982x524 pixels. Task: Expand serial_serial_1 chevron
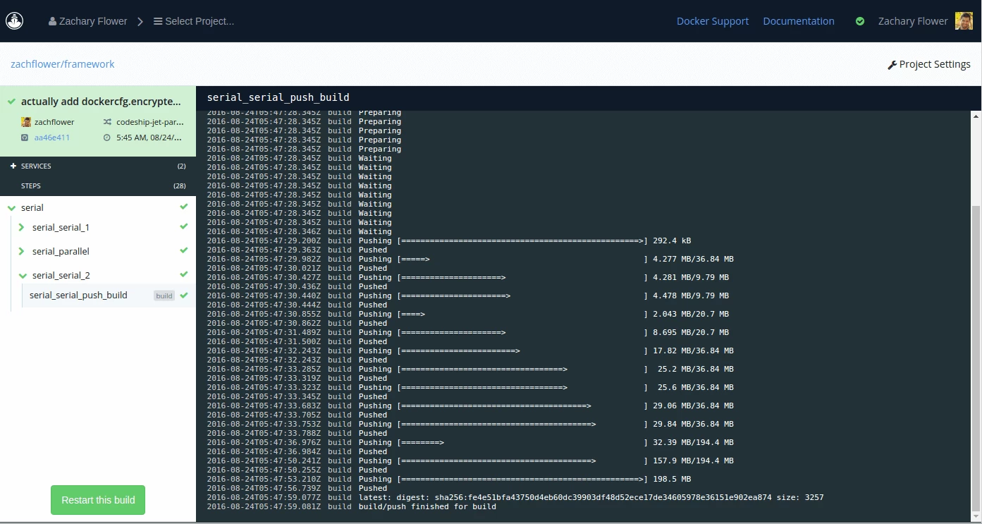pyautogui.click(x=21, y=227)
